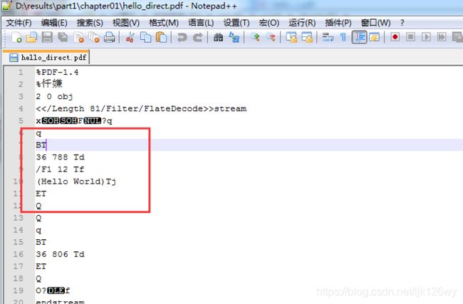The height and width of the screenshot is (304, 463).
Task: Open the 窗口(W) menu
Action: click(x=375, y=23)
